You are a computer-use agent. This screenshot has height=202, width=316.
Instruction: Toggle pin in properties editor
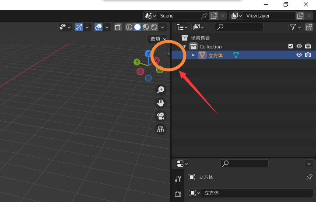309,177
